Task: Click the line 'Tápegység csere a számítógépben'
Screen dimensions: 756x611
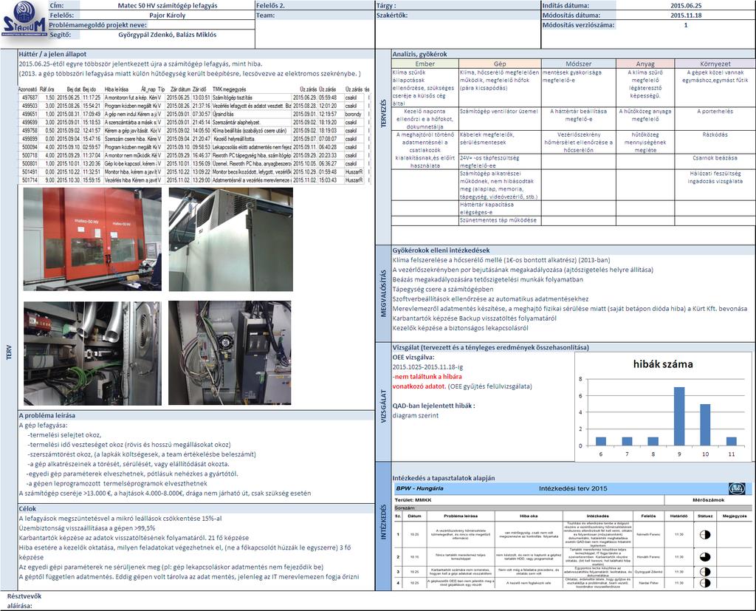Action: pyautogui.click(x=443, y=290)
